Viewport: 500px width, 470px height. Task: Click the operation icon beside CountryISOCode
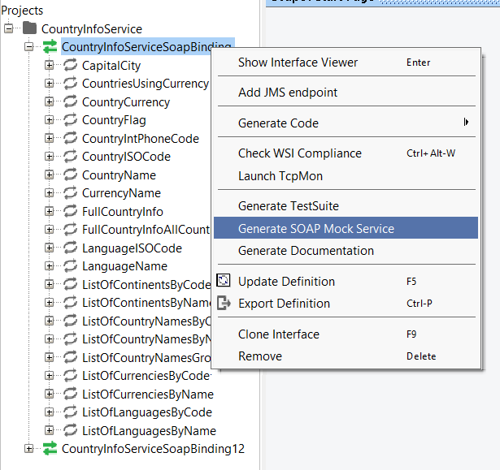pyautogui.click(x=70, y=156)
